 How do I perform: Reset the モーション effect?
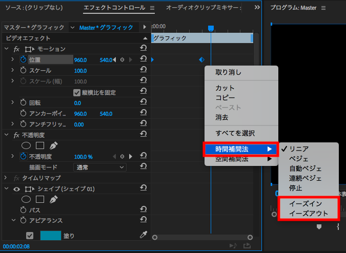tap(144, 48)
